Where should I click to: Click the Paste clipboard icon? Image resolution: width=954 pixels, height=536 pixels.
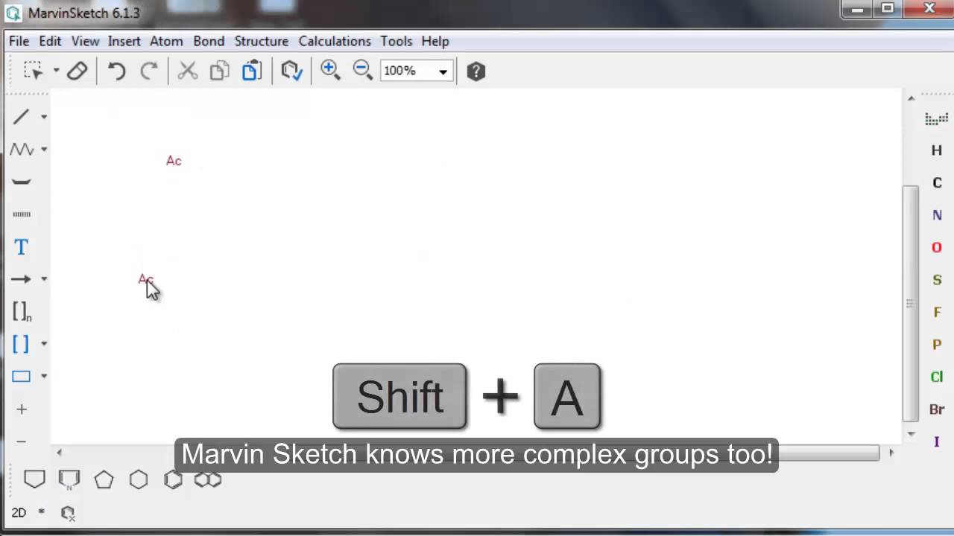pos(251,71)
